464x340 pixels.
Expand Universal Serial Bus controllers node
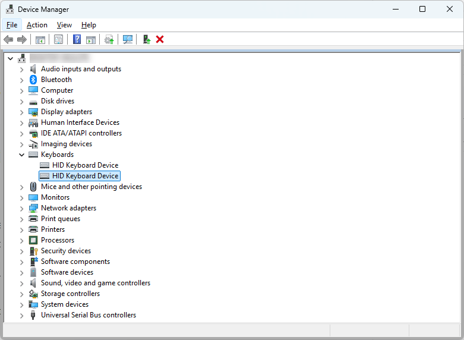(x=22, y=315)
